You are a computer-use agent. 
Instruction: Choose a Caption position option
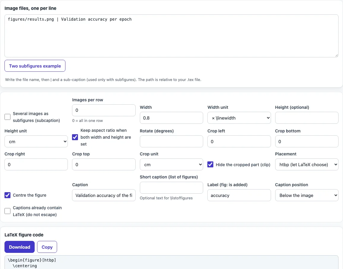point(307,195)
